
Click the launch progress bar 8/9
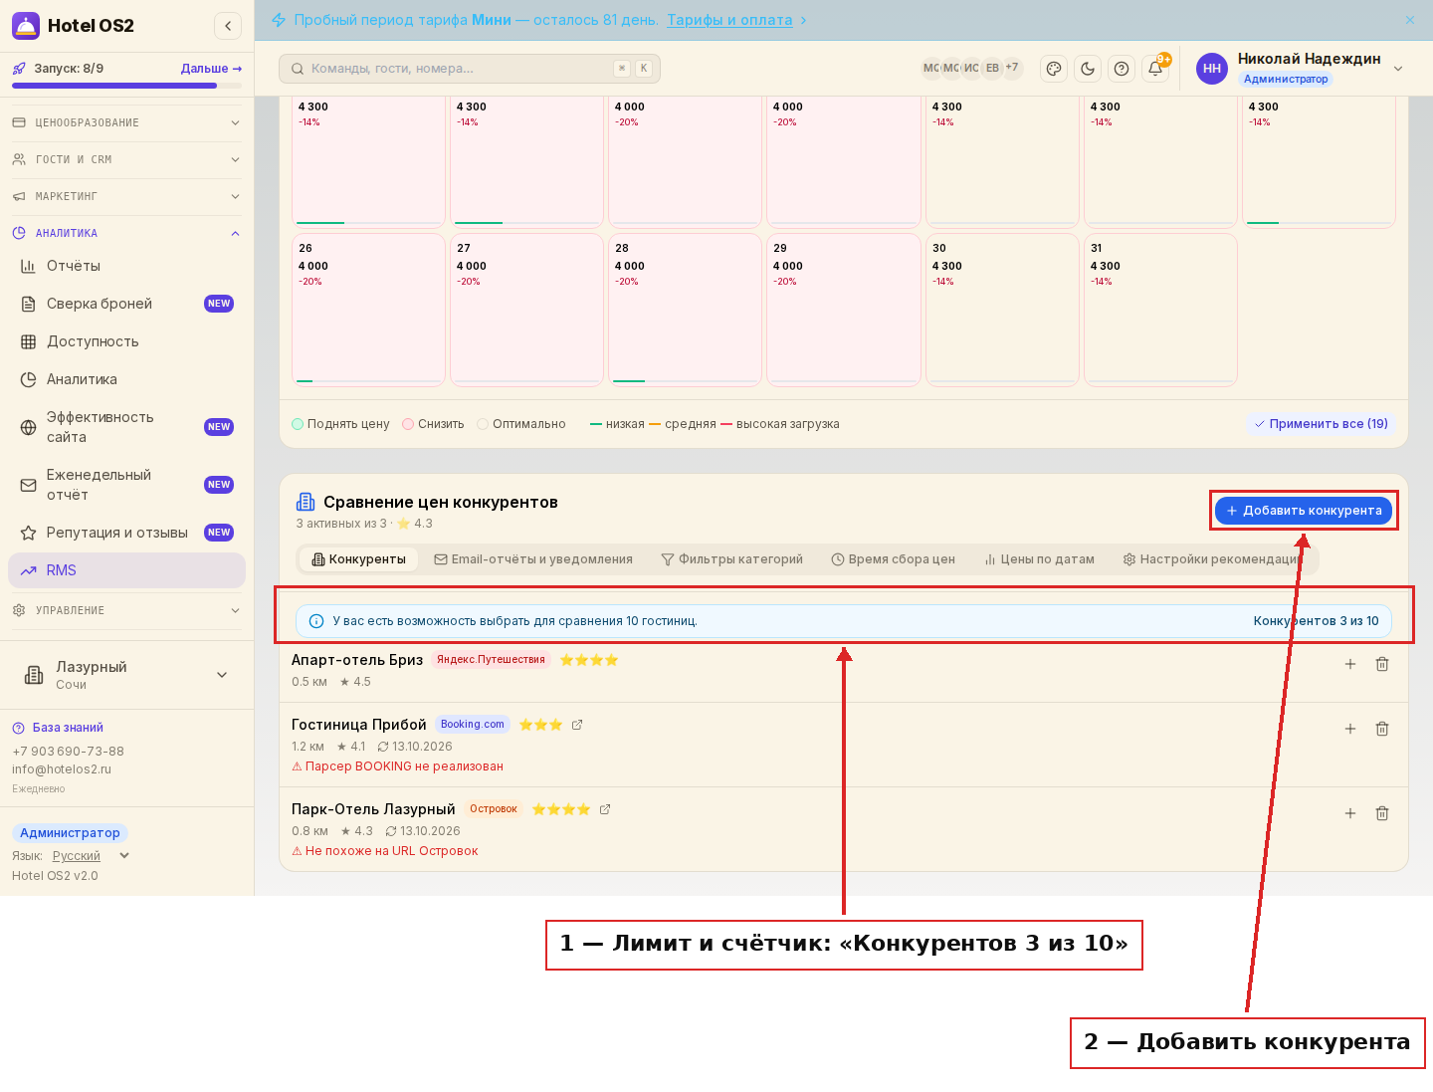pos(126,86)
